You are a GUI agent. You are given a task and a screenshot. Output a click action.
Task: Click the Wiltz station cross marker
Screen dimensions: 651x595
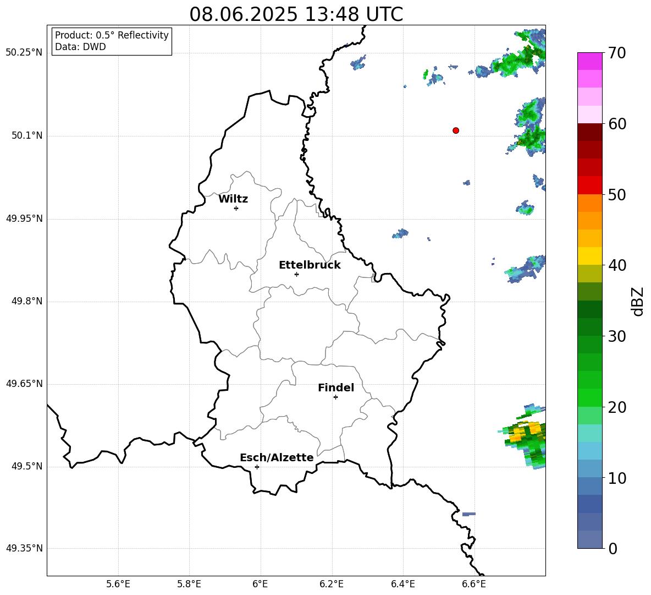(x=236, y=208)
